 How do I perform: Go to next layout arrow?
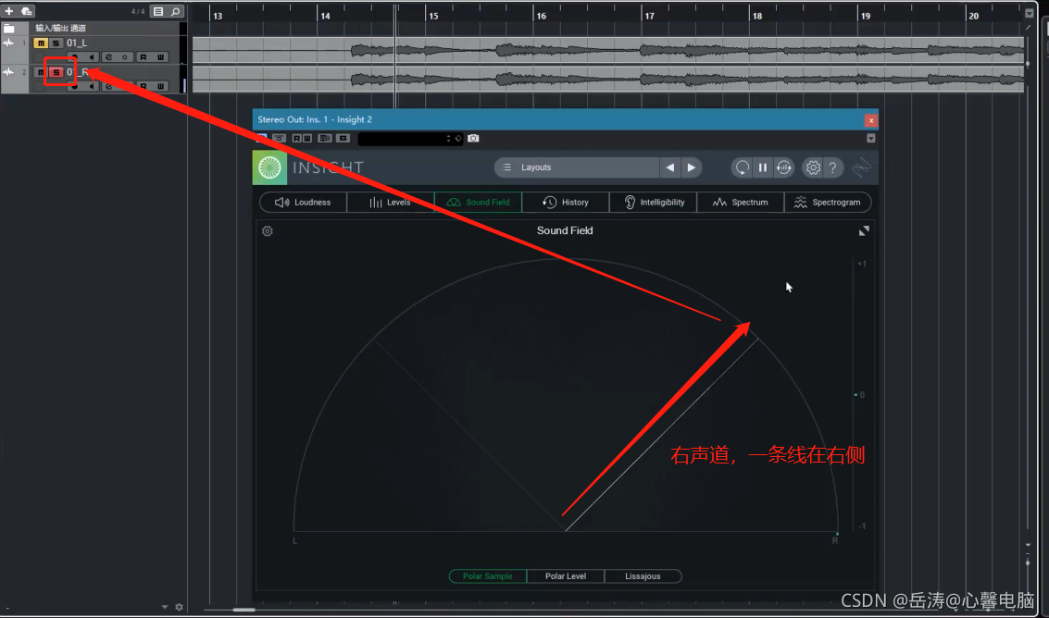(691, 167)
